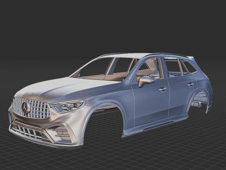This screenshot has height=170, width=226.
Task: Select the rear door handle
Action: coord(191,85)
